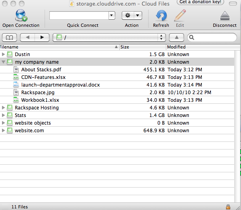
Task: Expand the Rackspace Hosting folder triangle
Action: coord(3,107)
